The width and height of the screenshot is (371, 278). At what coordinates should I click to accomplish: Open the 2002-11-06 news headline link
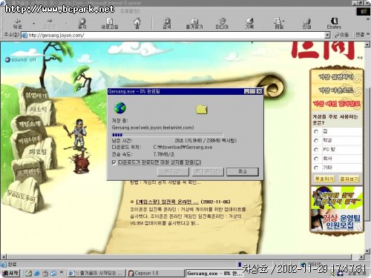(x=167, y=202)
